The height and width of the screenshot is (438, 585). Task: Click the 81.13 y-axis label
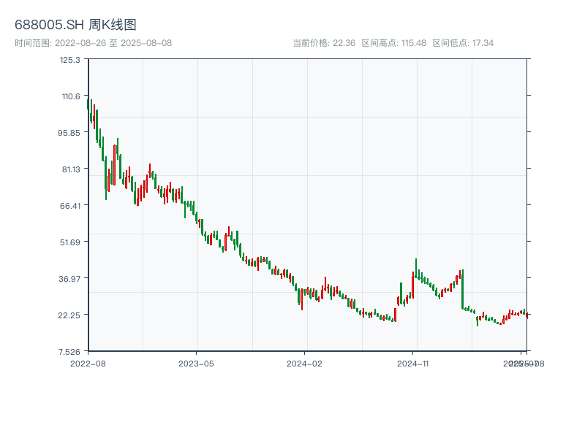pos(71,169)
